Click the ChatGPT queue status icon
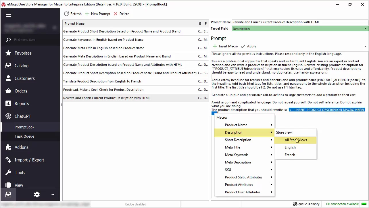This screenshot has height=208, width=369. point(295,204)
